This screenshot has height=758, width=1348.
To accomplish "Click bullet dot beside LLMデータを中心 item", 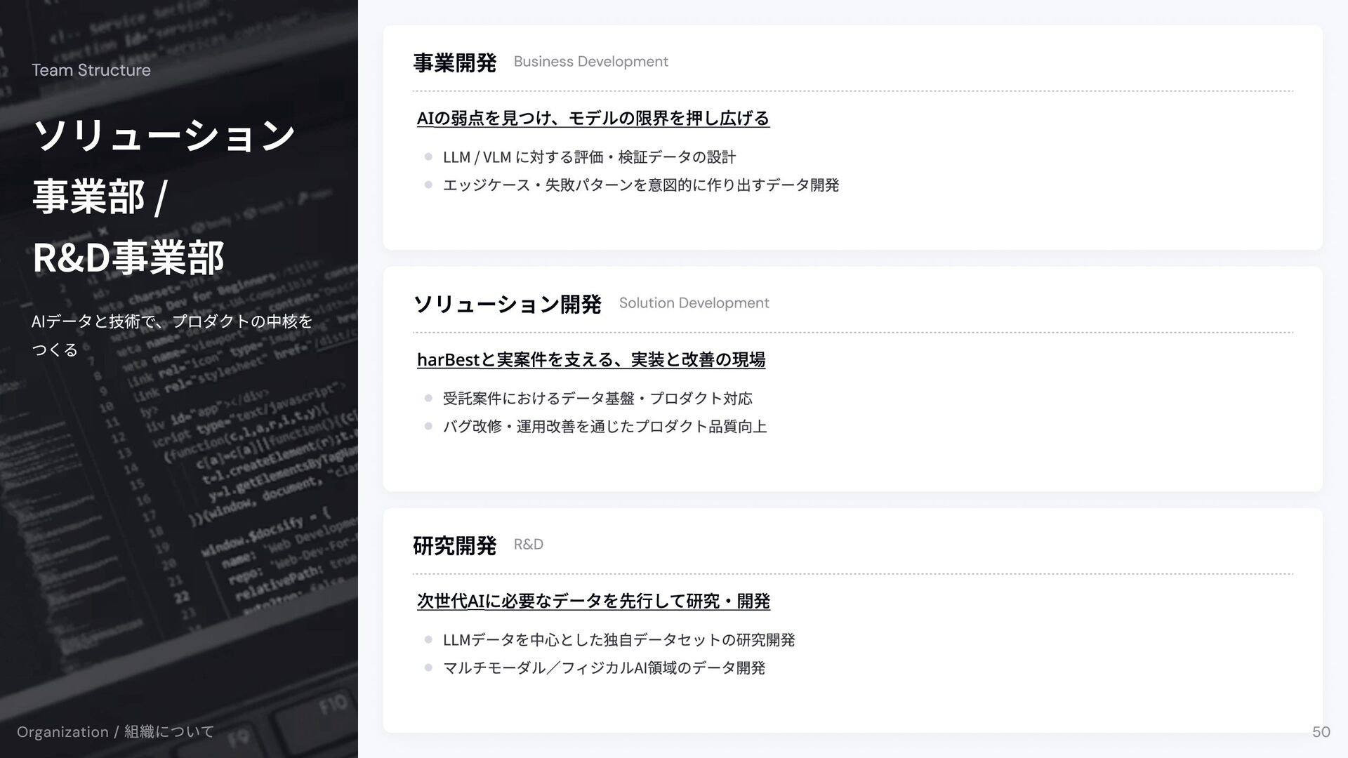I will coord(428,640).
